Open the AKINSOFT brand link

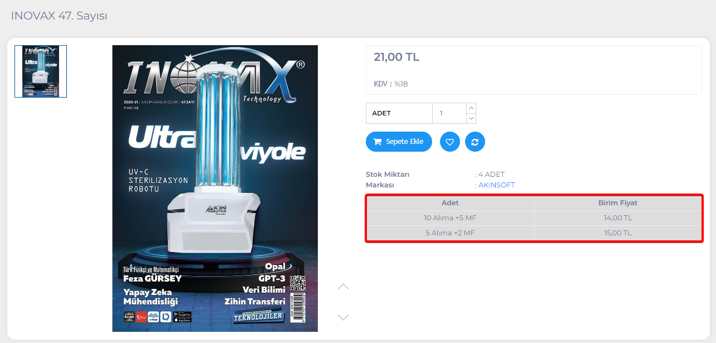tap(497, 185)
